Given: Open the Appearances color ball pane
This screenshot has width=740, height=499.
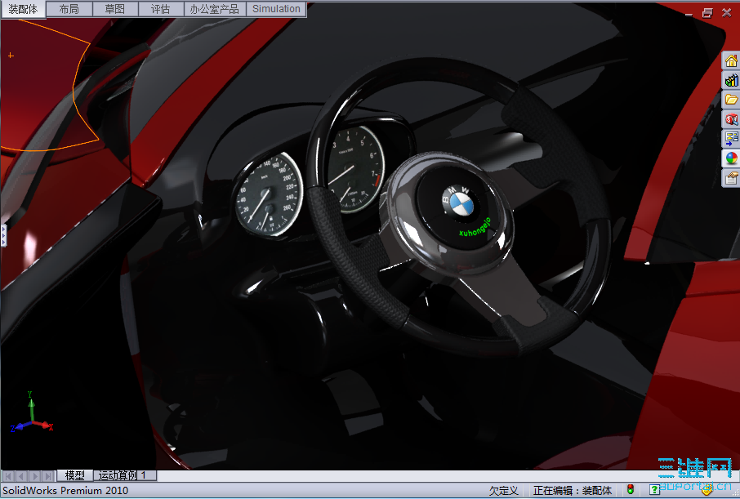Looking at the screenshot, I should 731,158.
